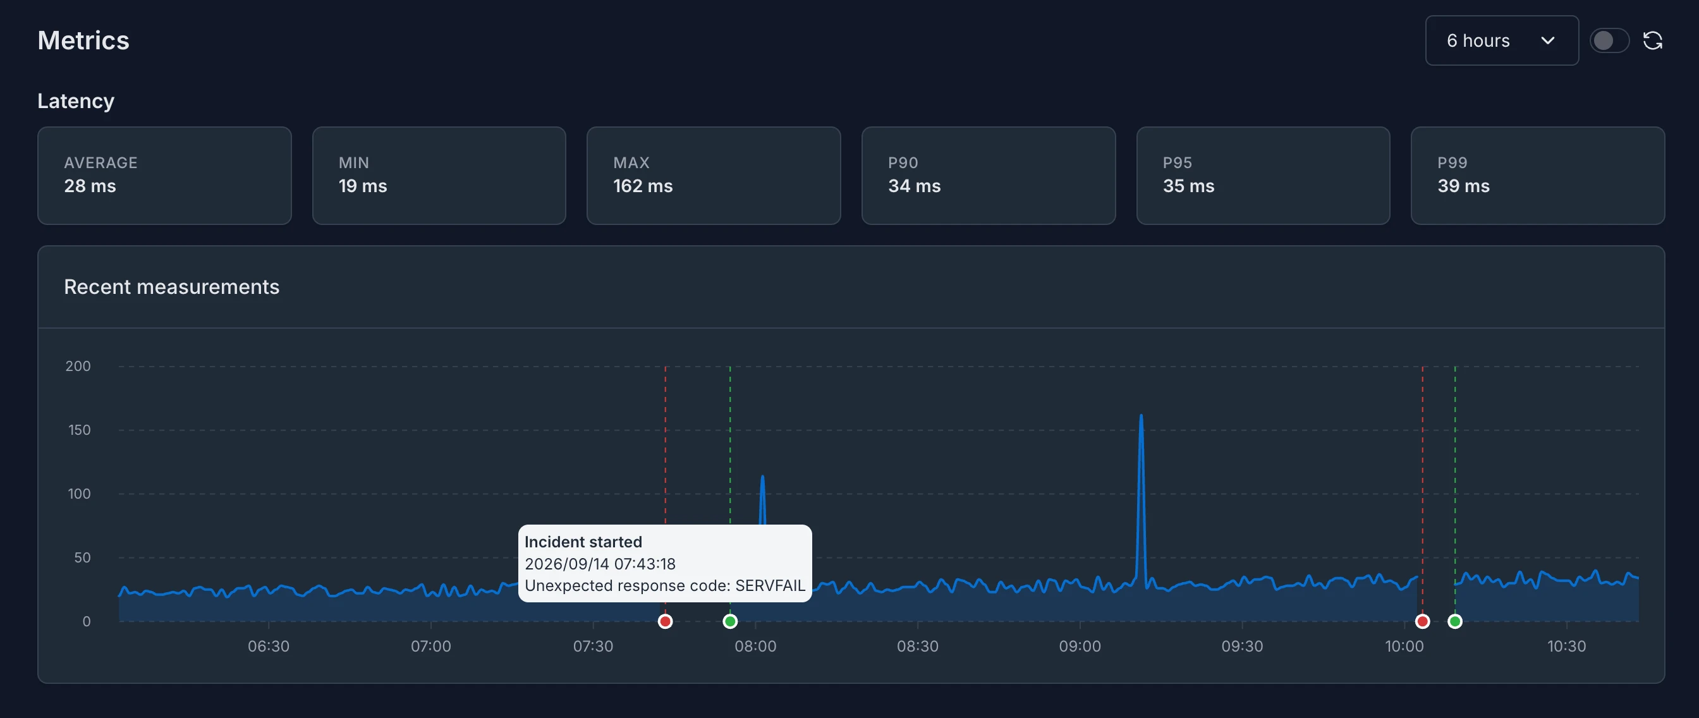Select the AVERAGE 28 ms latency card
Image resolution: width=1699 pixels, height=718 pixels.
(164, 175)
